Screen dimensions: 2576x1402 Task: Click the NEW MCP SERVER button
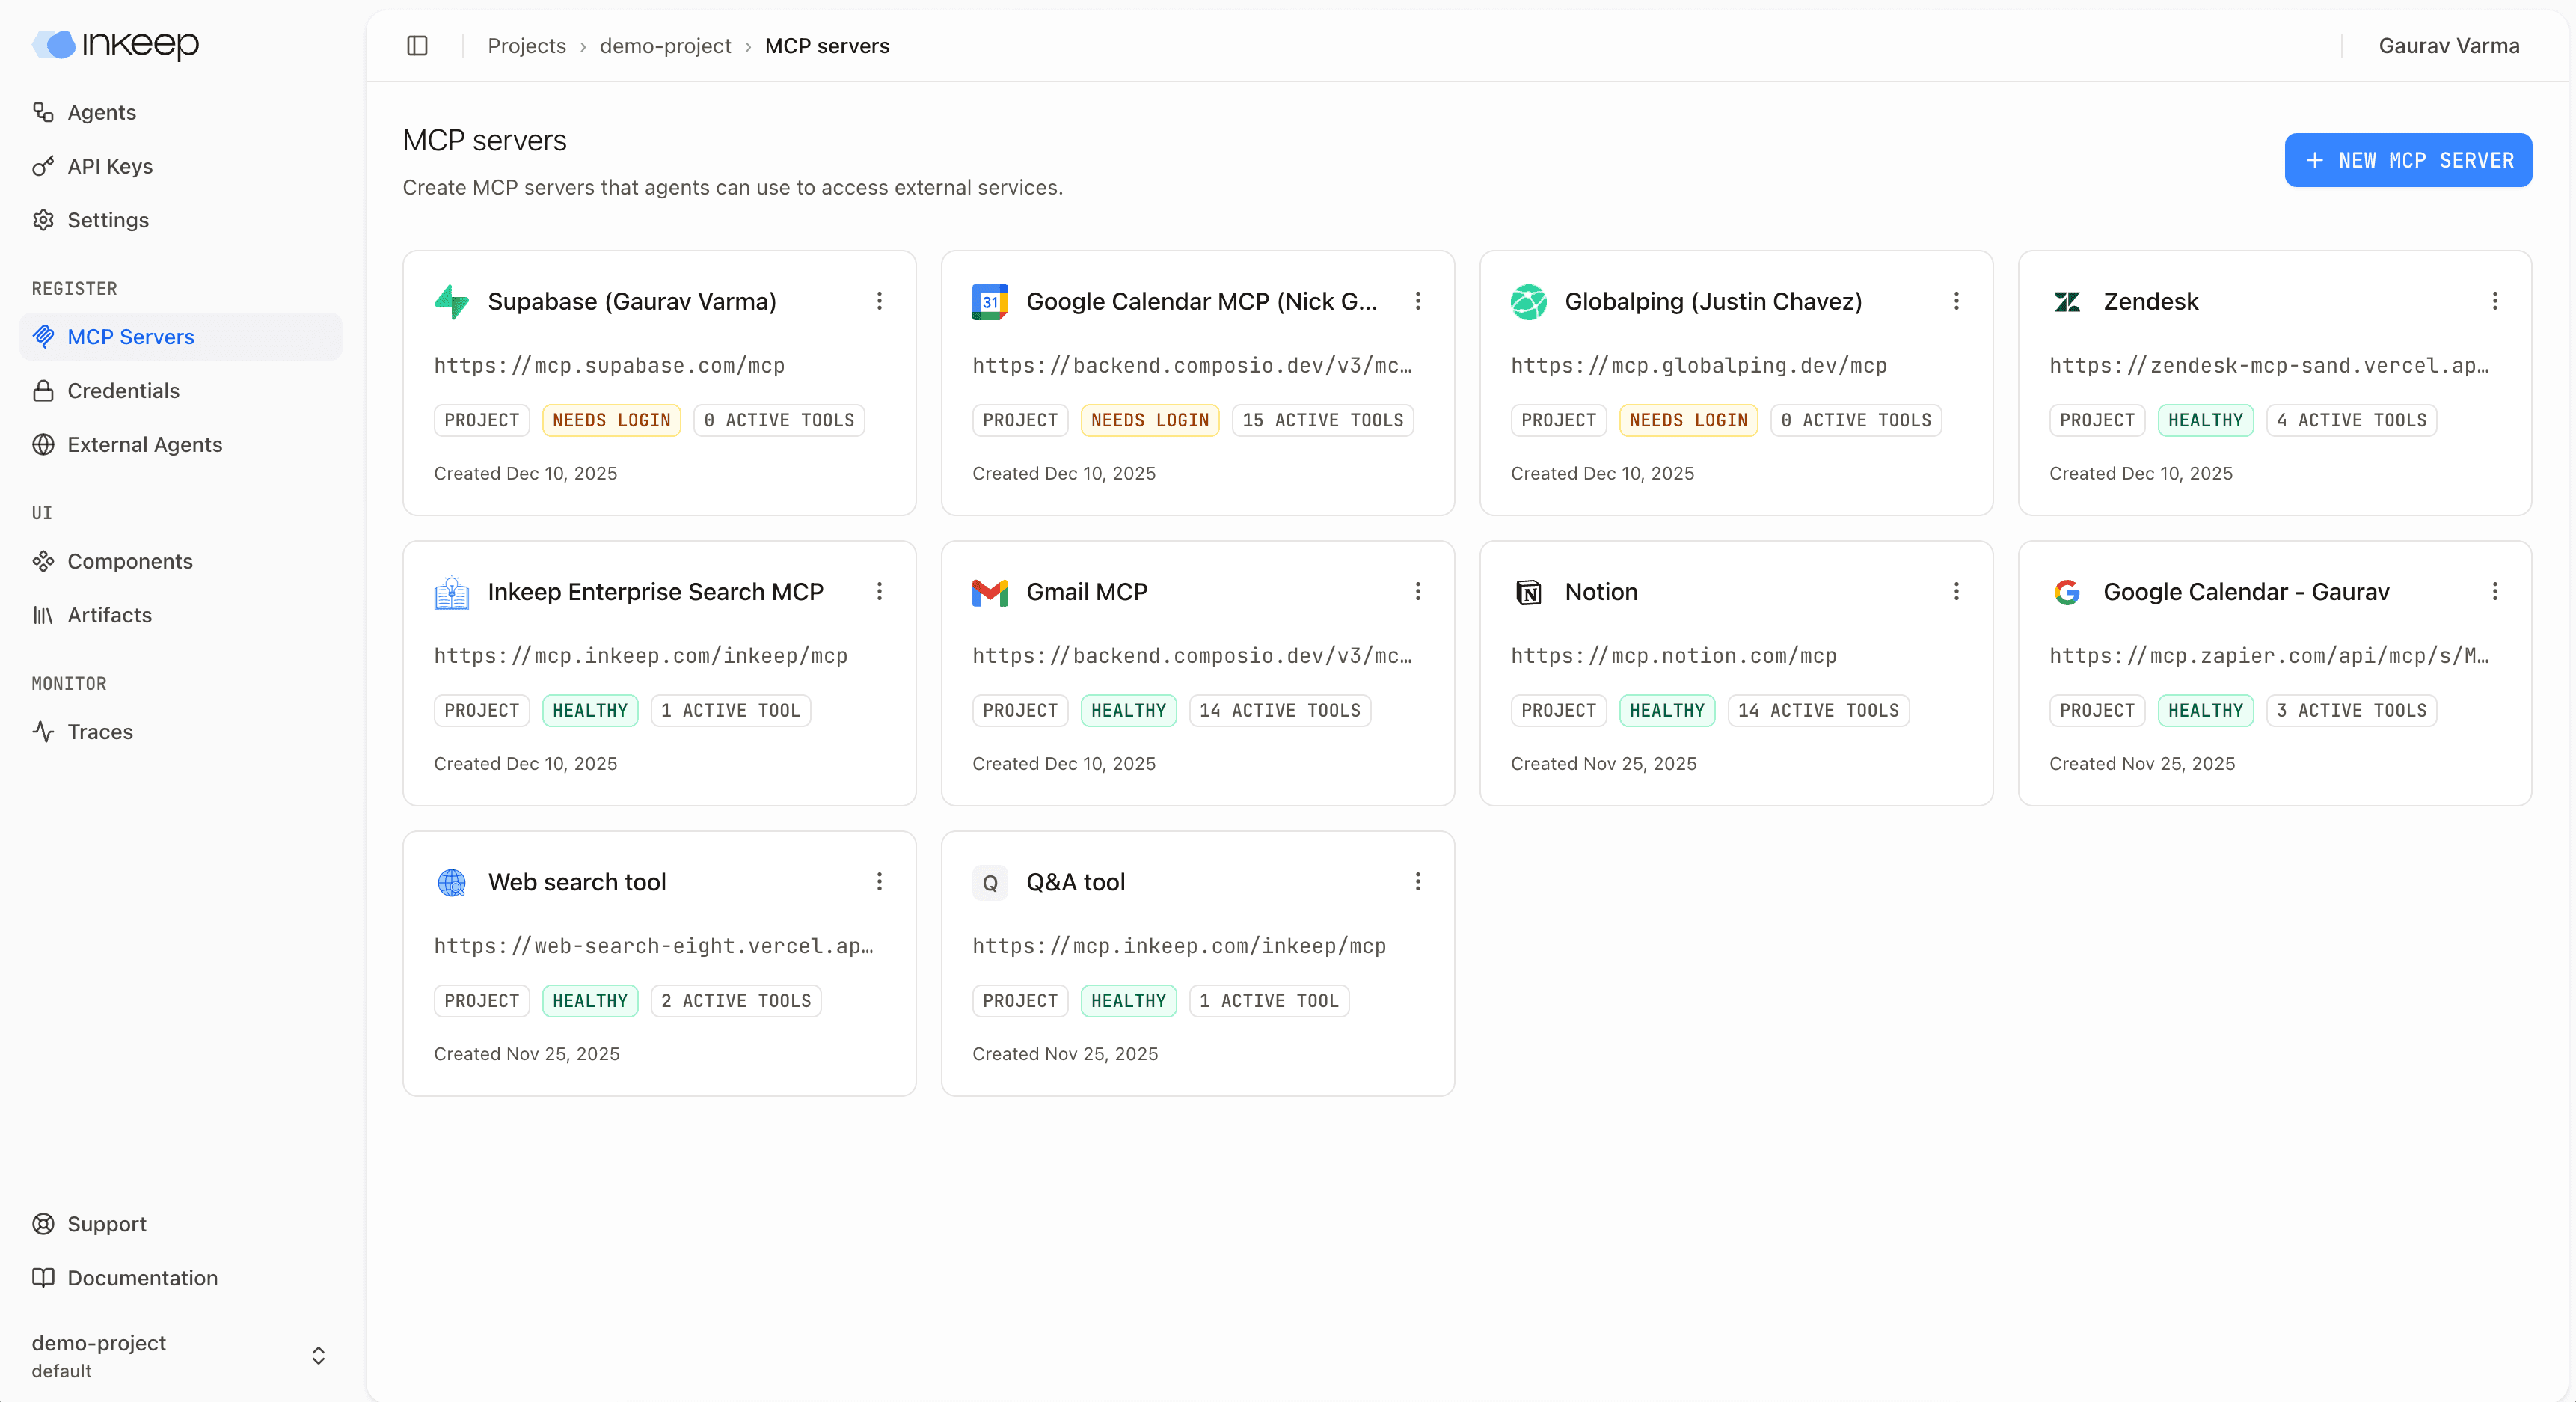pyautogui.click(x=2408, y=160)
